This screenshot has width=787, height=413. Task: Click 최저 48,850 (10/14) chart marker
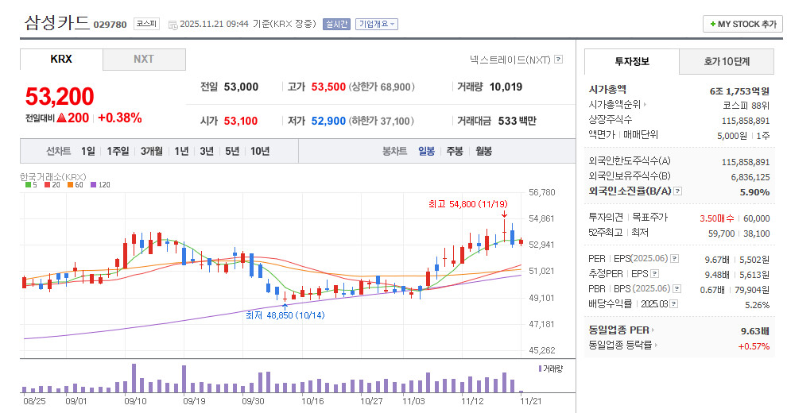(285, 315)
